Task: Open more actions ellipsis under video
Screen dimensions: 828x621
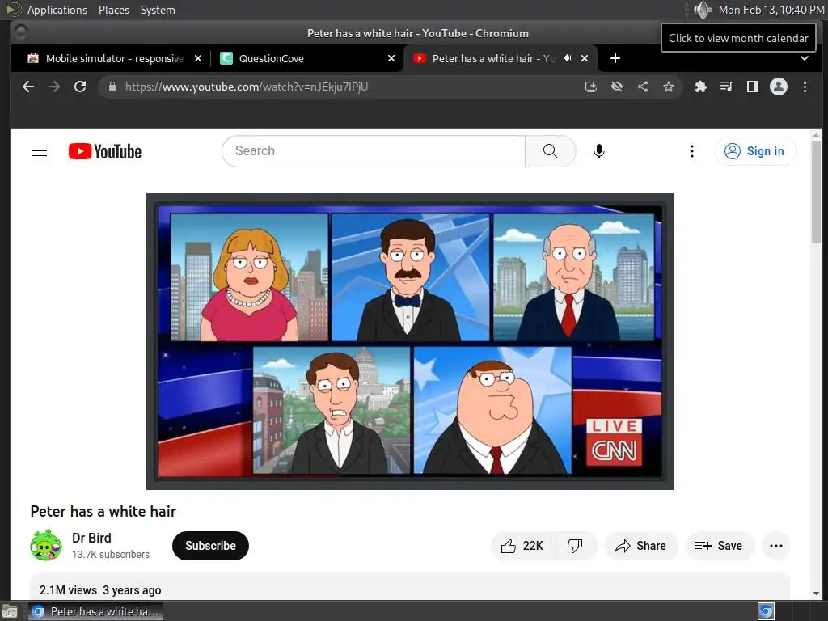Action: 775,546
